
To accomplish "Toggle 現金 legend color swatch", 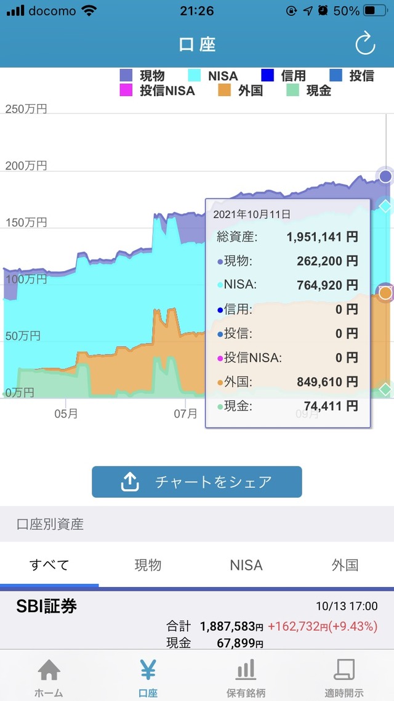I will point(293,91).
